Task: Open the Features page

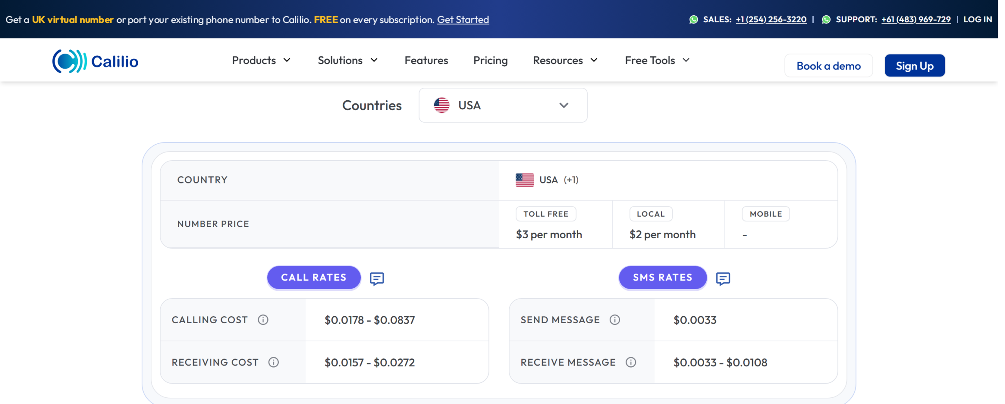Action: coord(426,60)
